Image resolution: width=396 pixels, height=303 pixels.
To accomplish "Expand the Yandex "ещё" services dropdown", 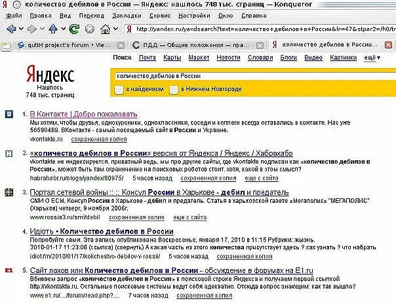I will click(373, 58).
